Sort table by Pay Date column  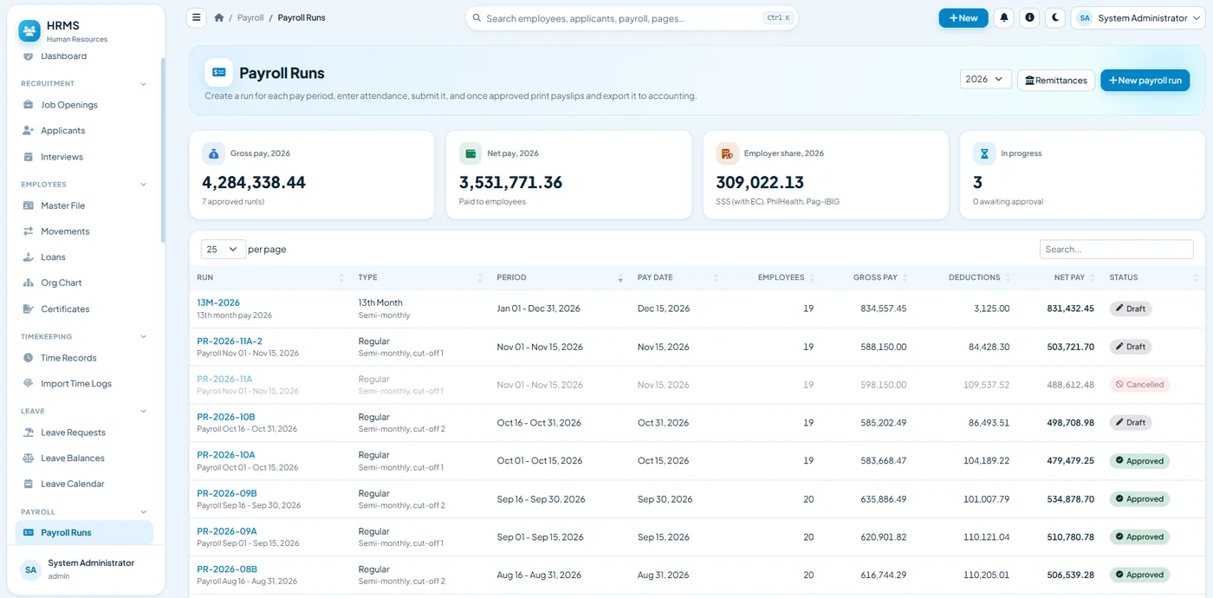click(678, 277)
